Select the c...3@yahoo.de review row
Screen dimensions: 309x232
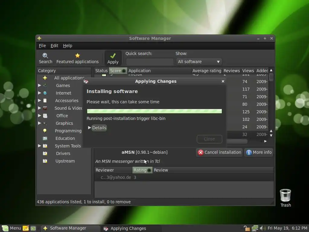[184, 177]
